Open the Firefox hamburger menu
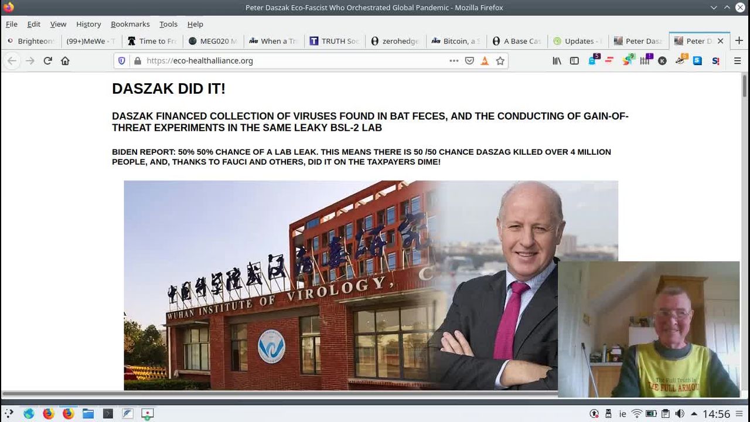 [737, 61]
